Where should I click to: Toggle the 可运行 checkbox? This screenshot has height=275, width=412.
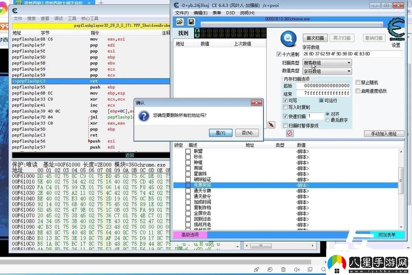[321, 100]
